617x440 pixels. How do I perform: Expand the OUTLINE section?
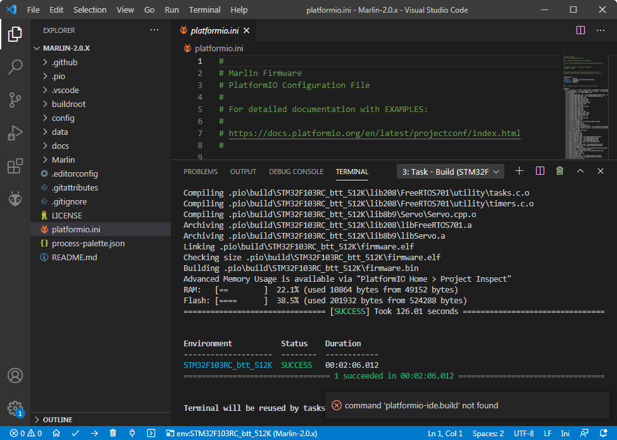coord(57,420)
